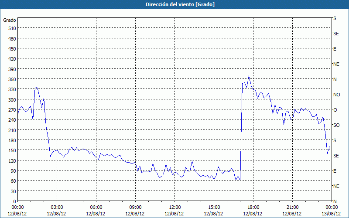Click the 21:00 time label
This screenshot has width=349, height=218.
[x=292, y=208]
